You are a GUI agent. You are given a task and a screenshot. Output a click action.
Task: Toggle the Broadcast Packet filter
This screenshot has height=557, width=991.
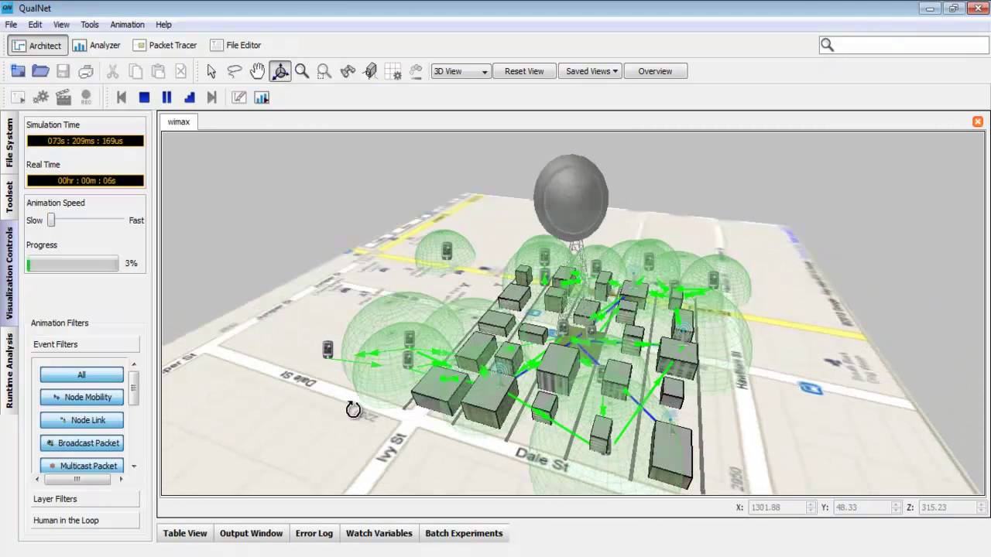pos(81,443)
